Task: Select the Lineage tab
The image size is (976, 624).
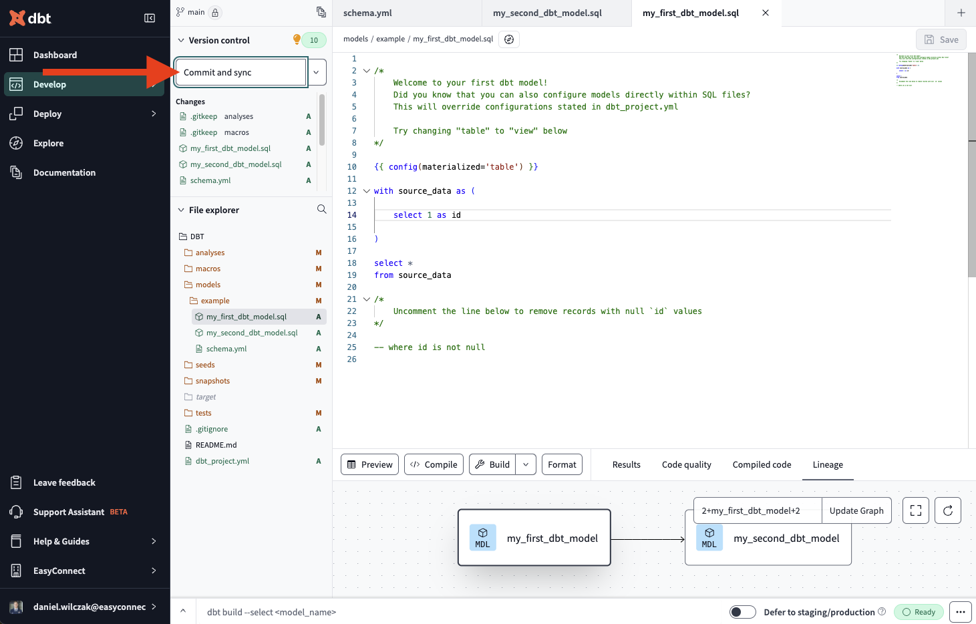Action: point(828,464)
